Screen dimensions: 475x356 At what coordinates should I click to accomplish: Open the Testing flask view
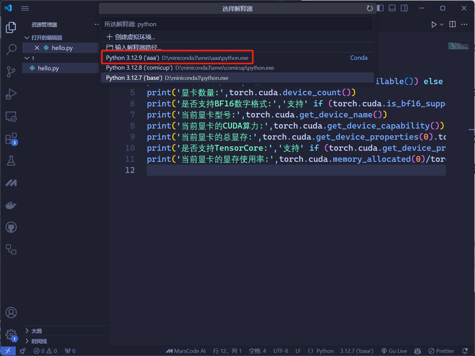coord(11,161)
